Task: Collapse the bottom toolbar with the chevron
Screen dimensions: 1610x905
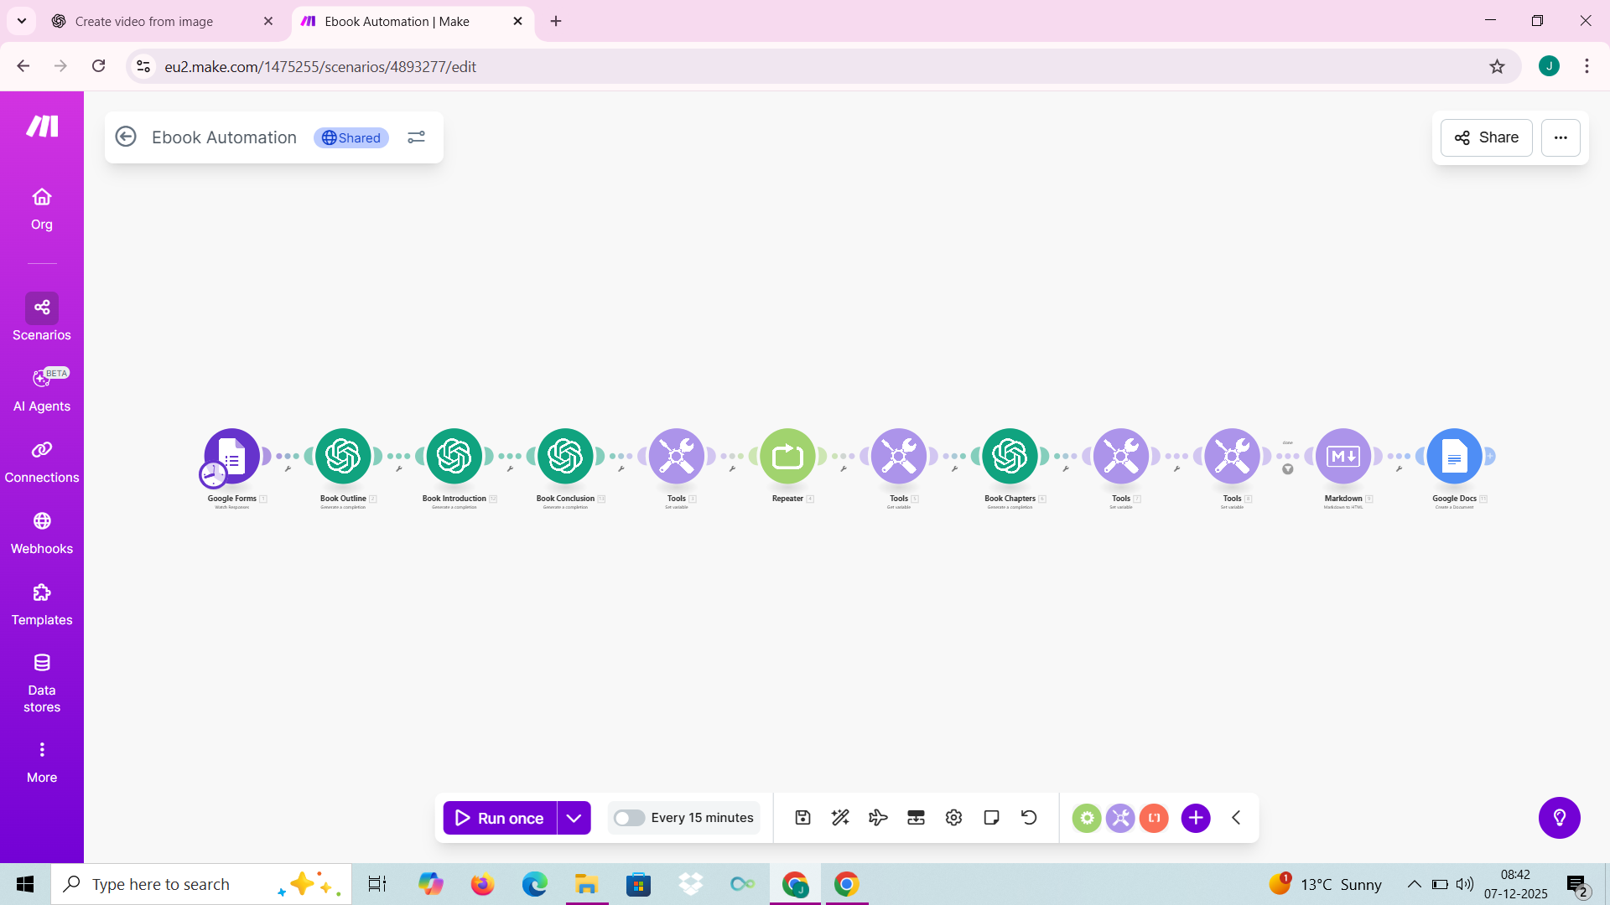Action: [1236, 817]
